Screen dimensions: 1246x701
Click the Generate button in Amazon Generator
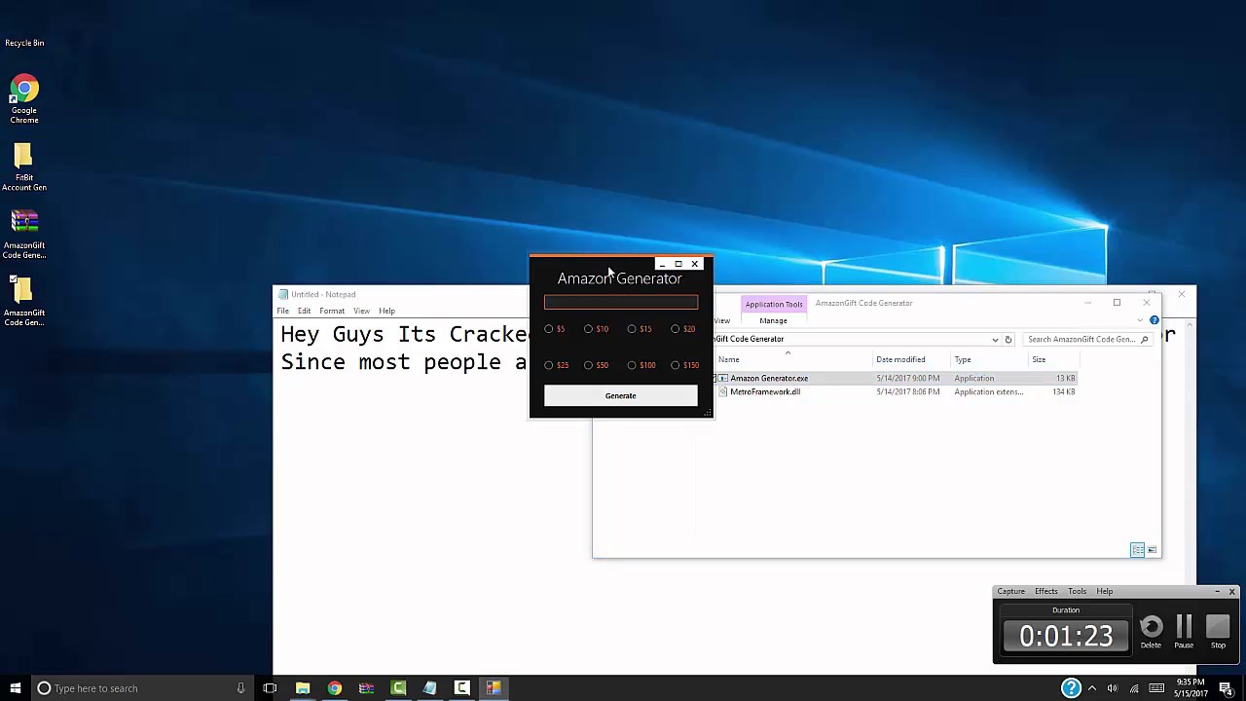pyautogui.click(x=620, y=395)
